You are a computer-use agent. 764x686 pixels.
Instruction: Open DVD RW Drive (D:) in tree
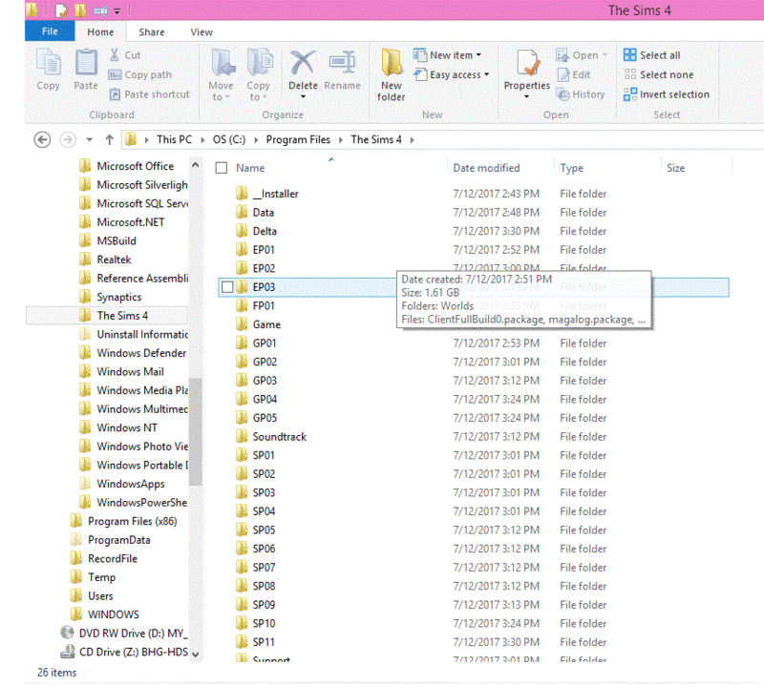tap(133, 634)
